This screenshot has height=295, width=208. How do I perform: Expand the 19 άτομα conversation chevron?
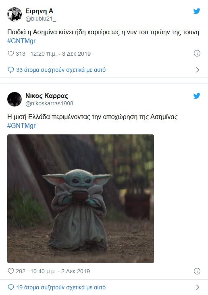198,287
